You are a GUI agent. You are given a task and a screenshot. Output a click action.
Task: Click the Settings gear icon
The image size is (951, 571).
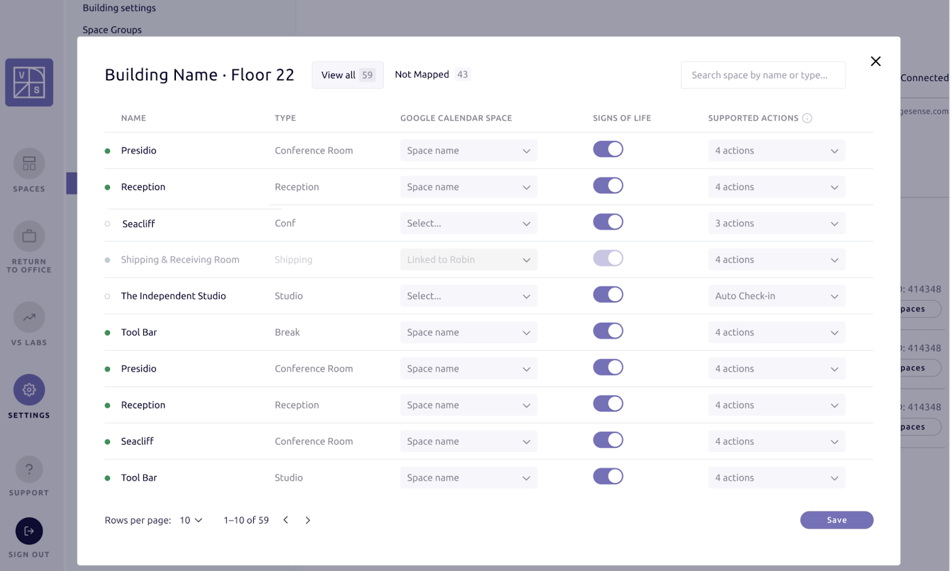click(x=29, y=390)
